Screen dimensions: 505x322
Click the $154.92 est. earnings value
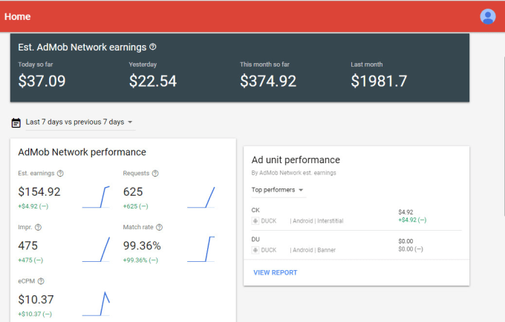(39, 192)
